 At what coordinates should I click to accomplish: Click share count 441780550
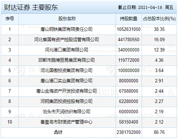point(129,39)
